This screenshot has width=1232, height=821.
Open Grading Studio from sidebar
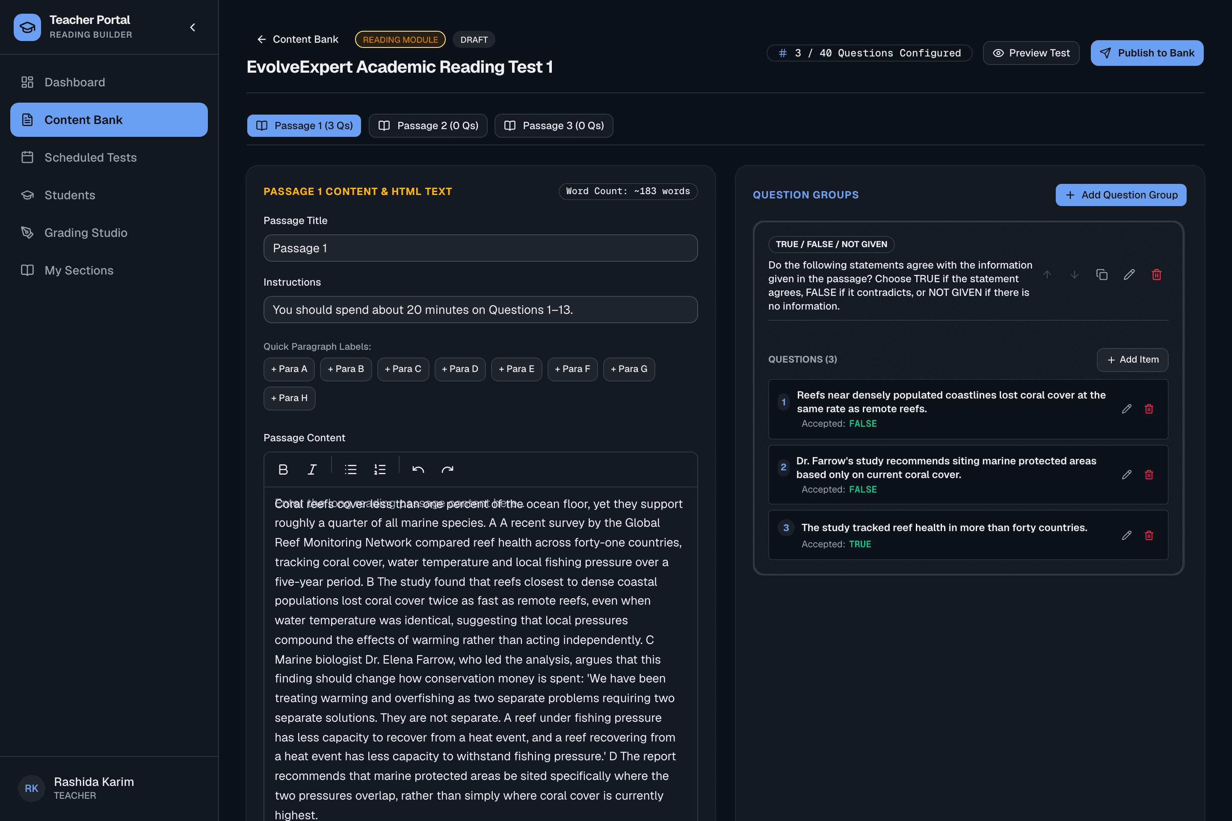click(x=109, y=233)
